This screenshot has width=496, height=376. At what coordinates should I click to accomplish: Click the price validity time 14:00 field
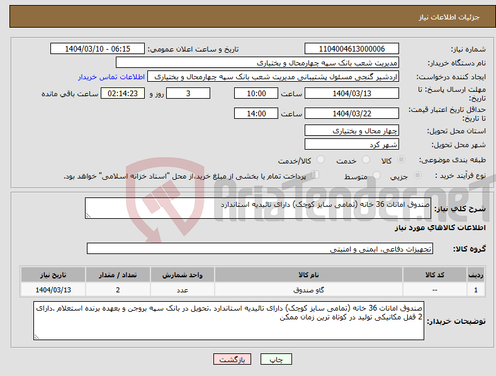click(256, 113)
